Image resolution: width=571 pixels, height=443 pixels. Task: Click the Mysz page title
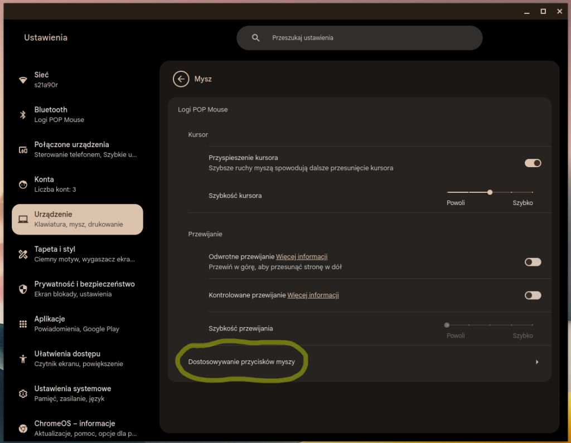point(203,79)
